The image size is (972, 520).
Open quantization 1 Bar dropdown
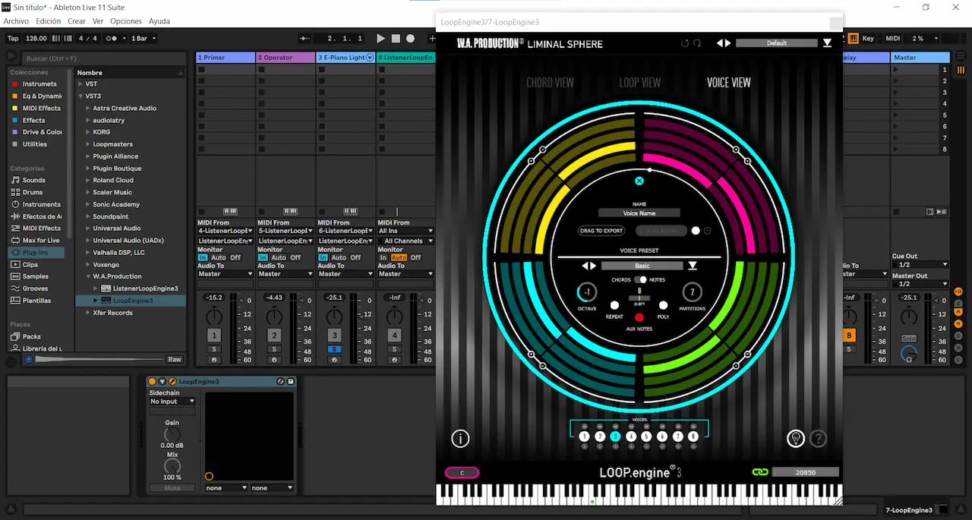click(144, 38)
